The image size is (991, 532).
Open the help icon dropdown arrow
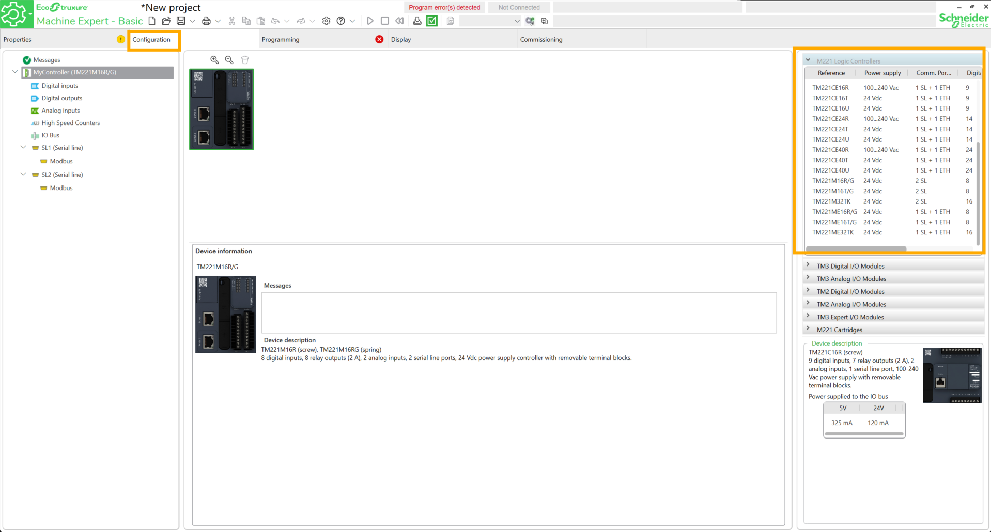(x=352, y=21)
